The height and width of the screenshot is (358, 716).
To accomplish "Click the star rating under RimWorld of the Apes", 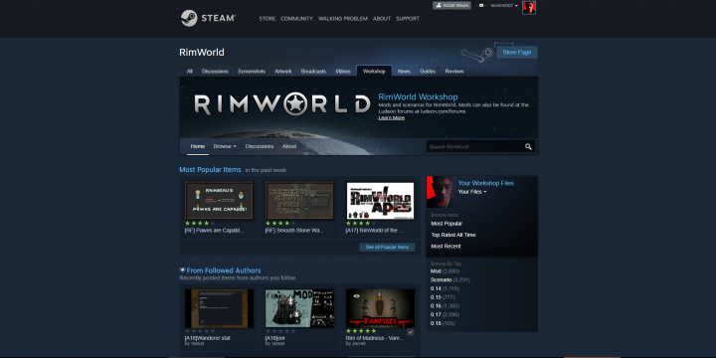I will [x=361, y=224].
